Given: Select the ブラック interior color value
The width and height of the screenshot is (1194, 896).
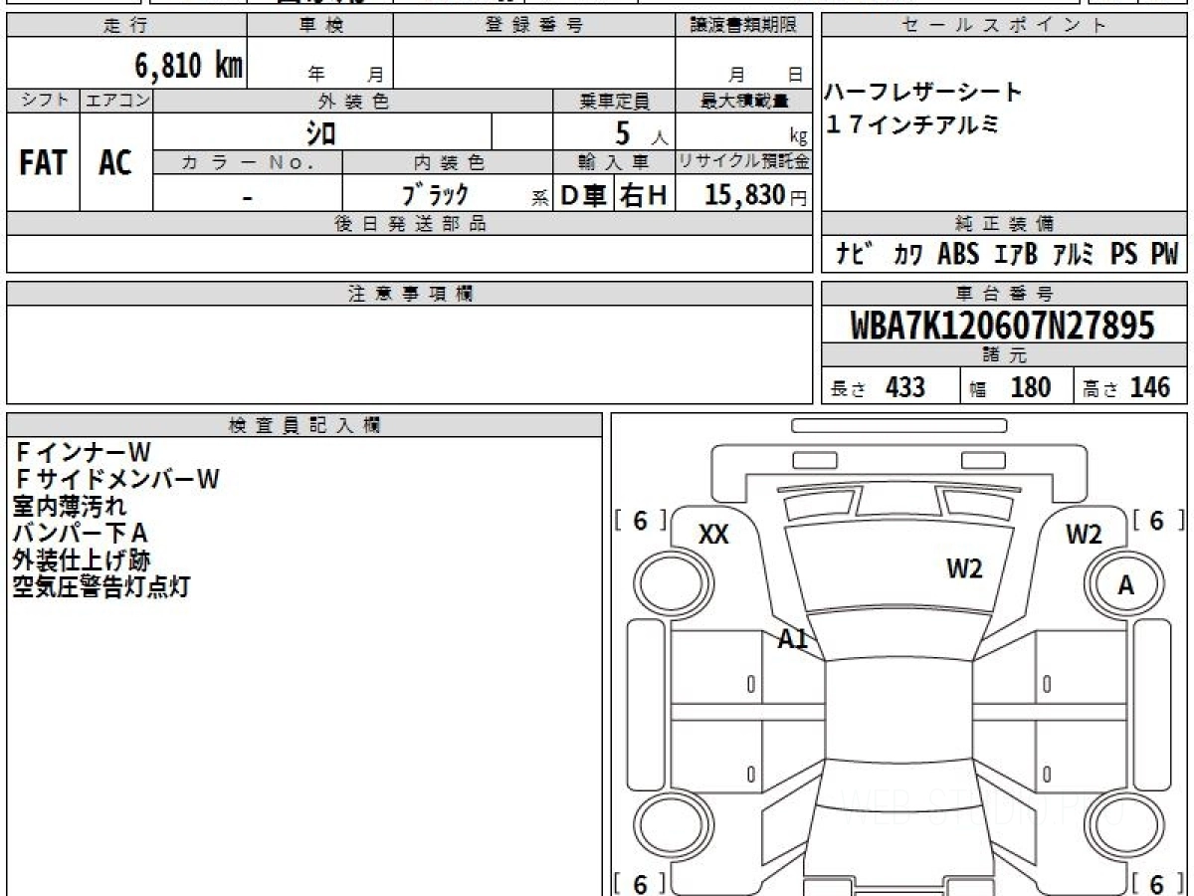Looking at the screenshot, I should click(435, 195).
